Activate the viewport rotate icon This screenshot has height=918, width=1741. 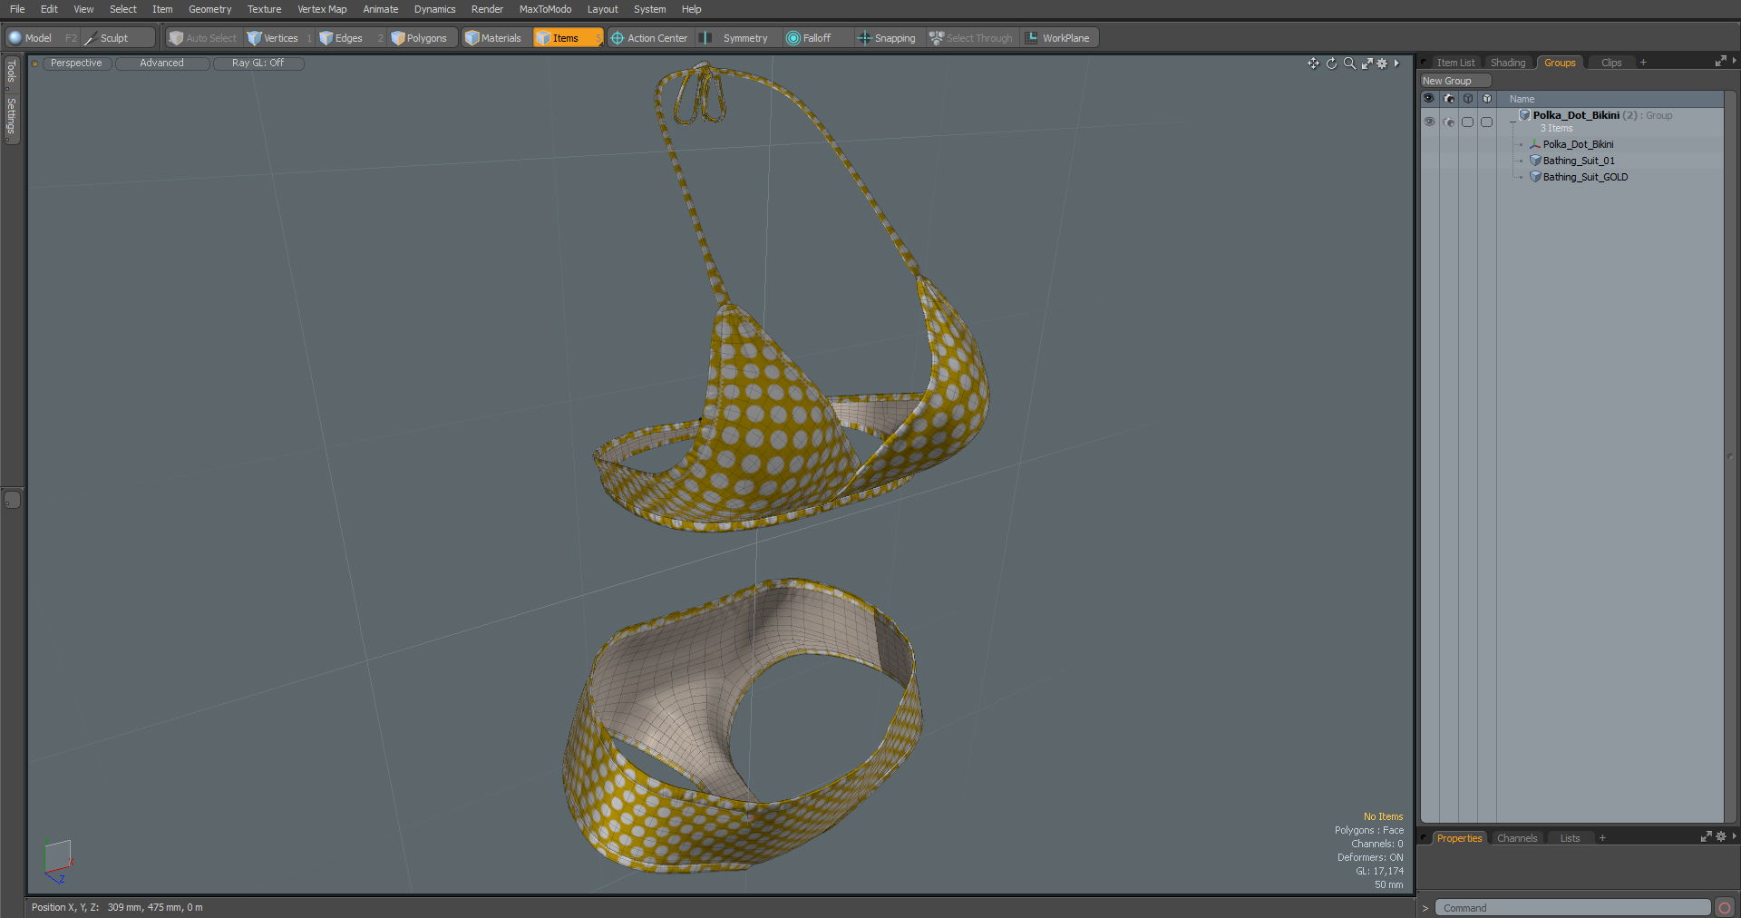coord(1331,63)
